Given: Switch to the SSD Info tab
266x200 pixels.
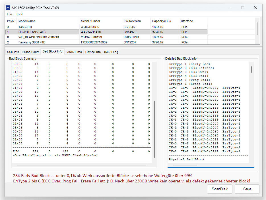Looking at the screenshot, I should (x=13, y=52).
